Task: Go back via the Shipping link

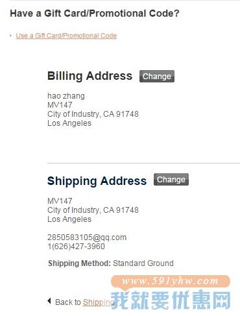Action: coord(99,302)
